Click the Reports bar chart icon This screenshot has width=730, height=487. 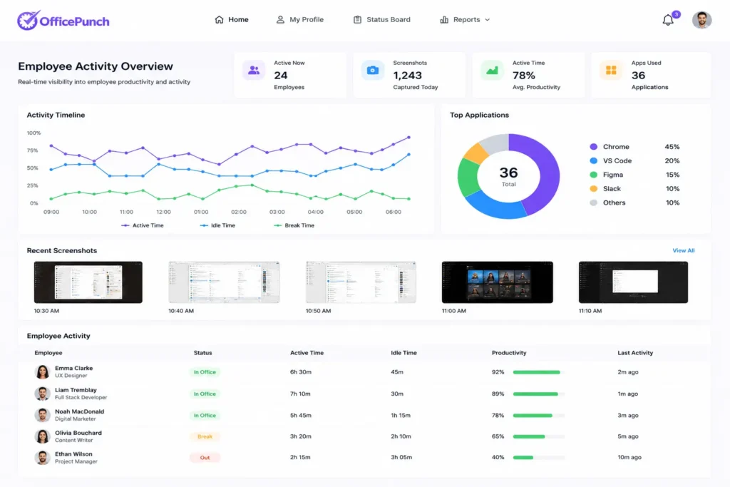click(x=444, y=19)
